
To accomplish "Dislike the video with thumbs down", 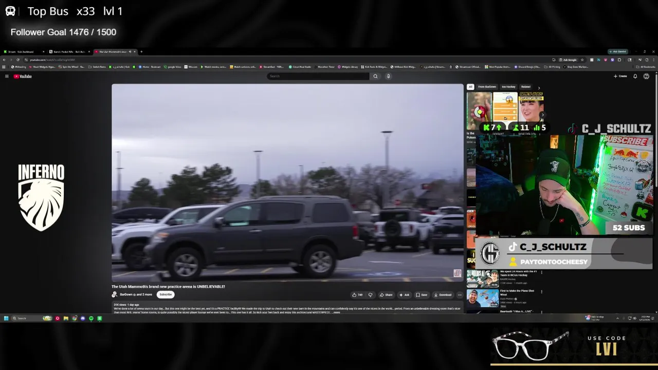I will (370, 295).
